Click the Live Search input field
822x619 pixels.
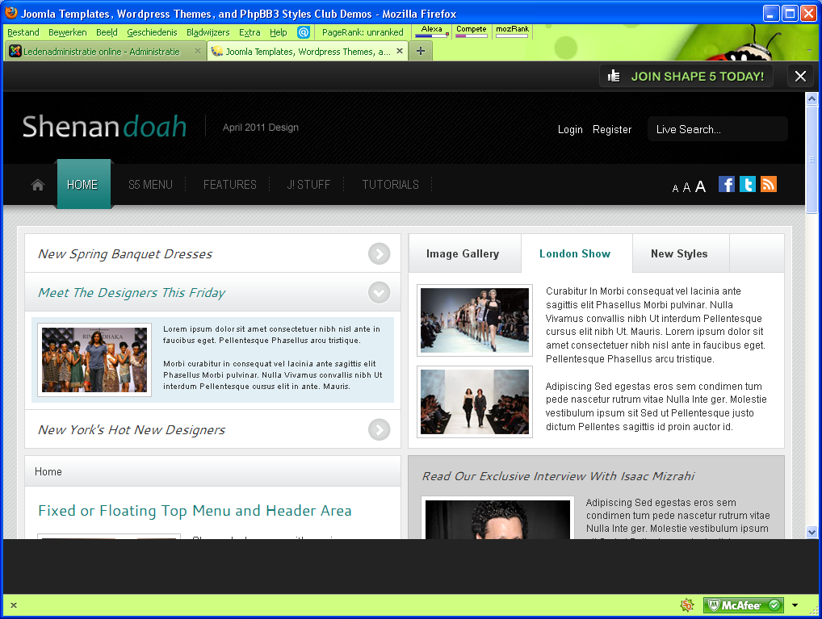tap(717, 129)
